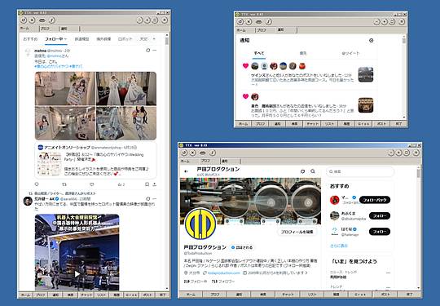Click the note icon in left timeline window toolbar
This screenshot has height=306, width=440.
point(52,20)
